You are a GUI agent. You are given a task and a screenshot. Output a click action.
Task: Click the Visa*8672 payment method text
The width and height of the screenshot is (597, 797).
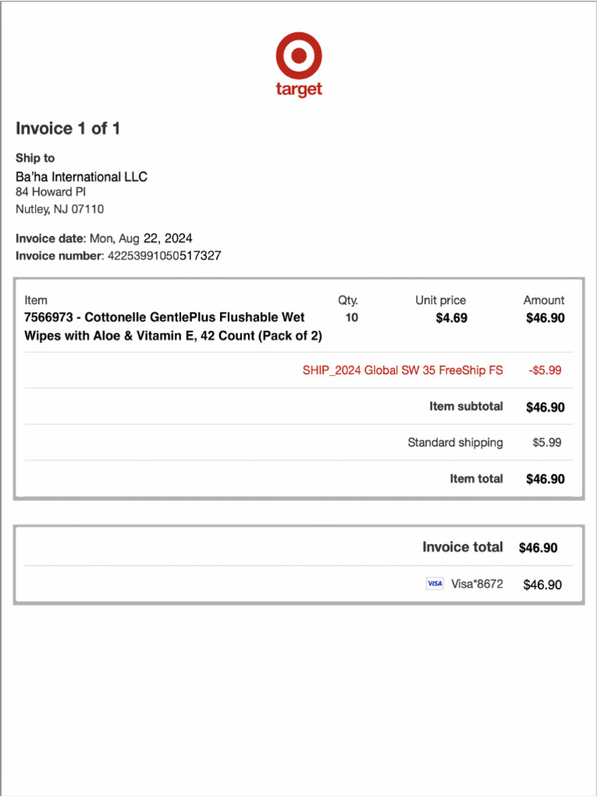point(477,584)
